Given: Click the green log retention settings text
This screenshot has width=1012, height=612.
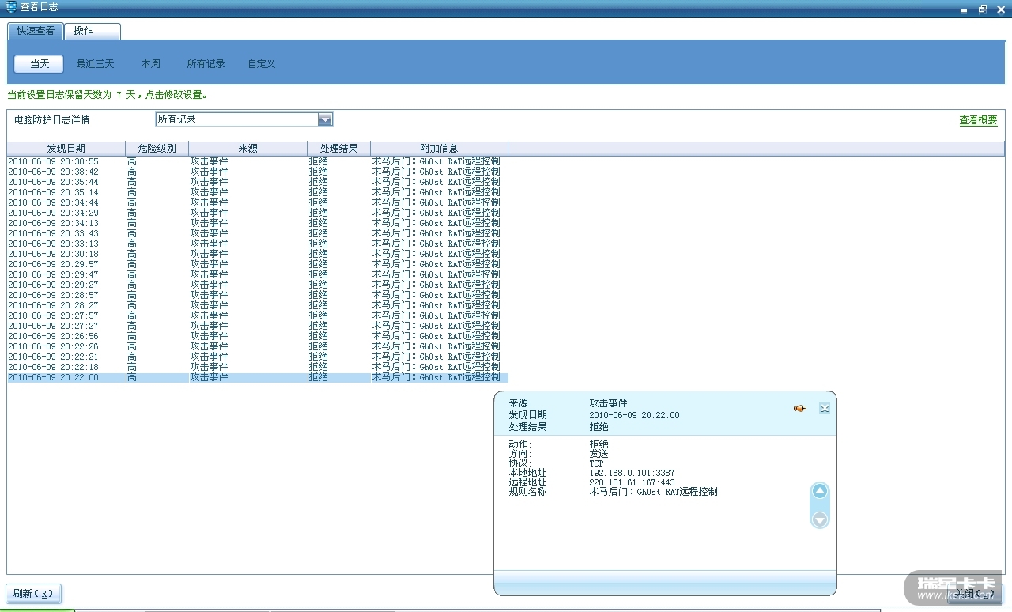Looking at the screenshot, I should (x=107, y=95).
